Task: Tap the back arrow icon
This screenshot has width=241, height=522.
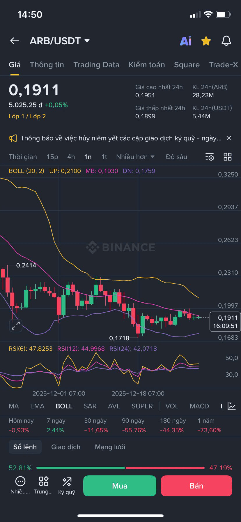Action: coord(15,41)
